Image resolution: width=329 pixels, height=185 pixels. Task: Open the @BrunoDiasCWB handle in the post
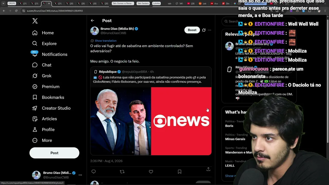pyautogui.click(x=113, y=33)
